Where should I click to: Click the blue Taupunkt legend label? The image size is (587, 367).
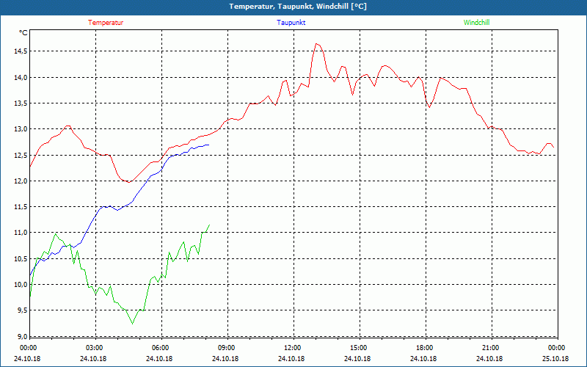pos(291,23)
